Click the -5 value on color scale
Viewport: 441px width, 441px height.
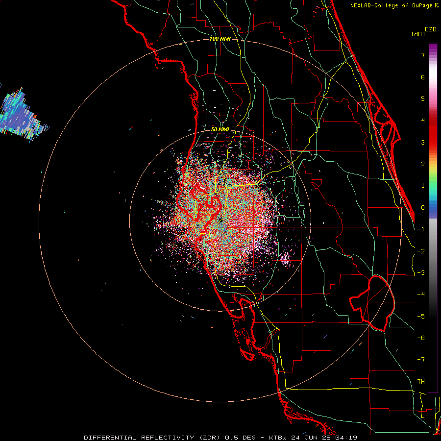[421, 317]
